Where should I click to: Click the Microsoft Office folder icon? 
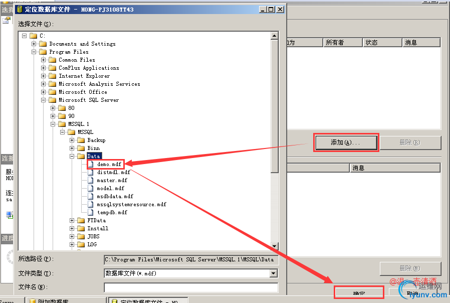52,92
